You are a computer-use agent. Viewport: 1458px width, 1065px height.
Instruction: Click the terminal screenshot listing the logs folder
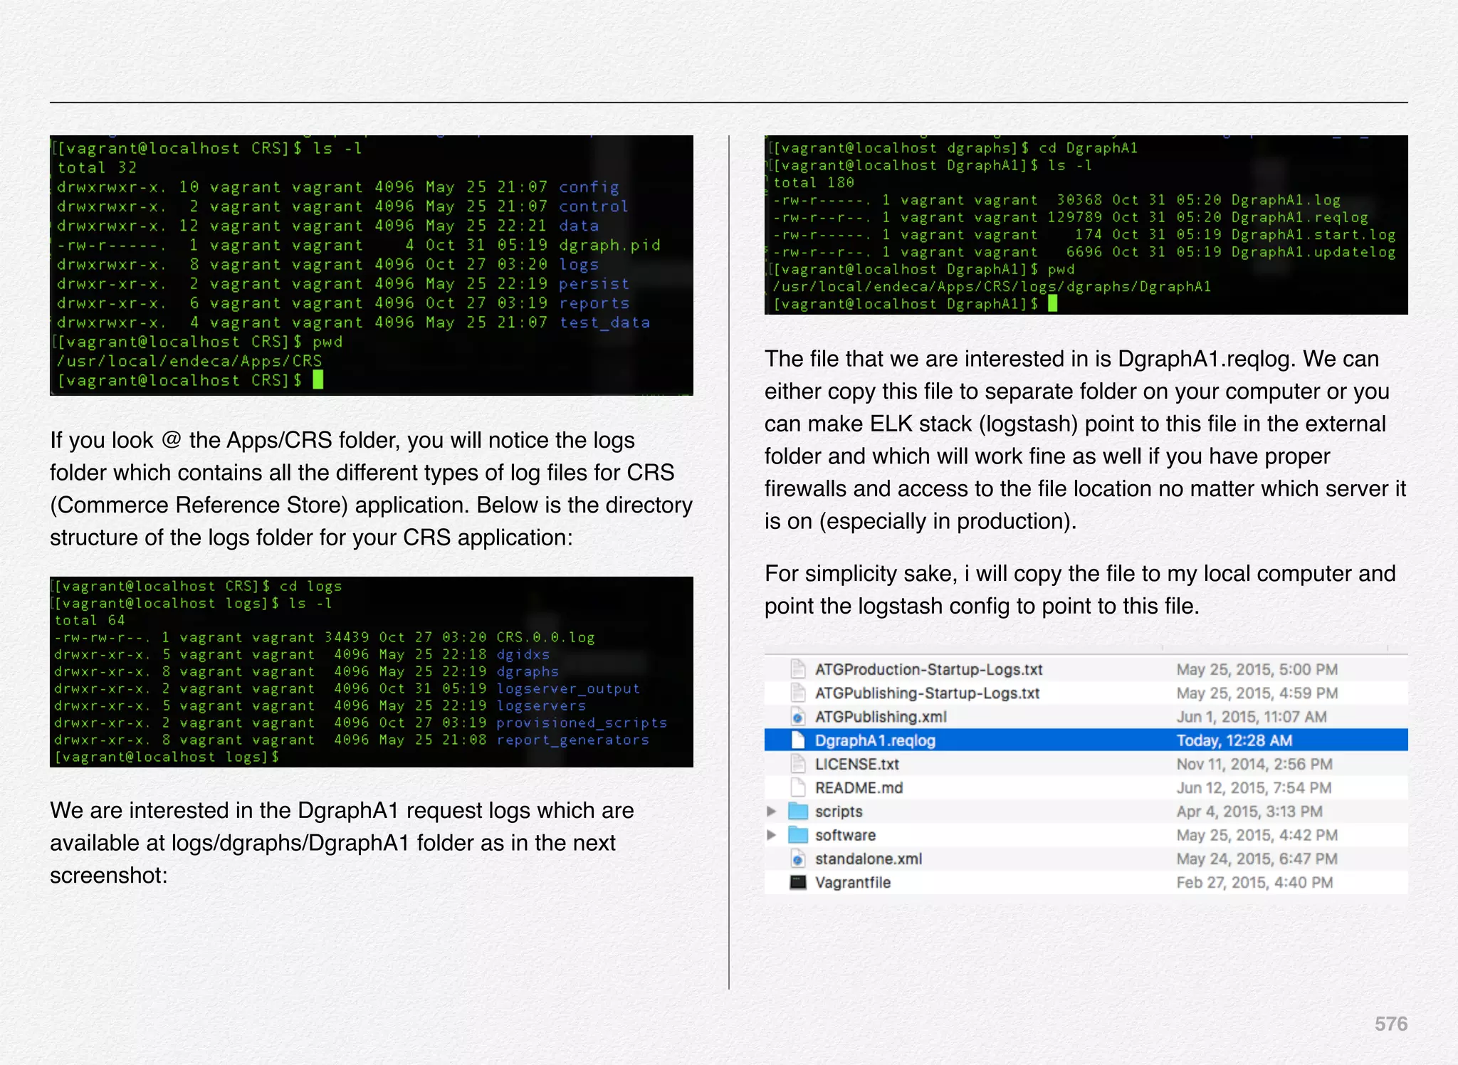[x=371, y=671]
